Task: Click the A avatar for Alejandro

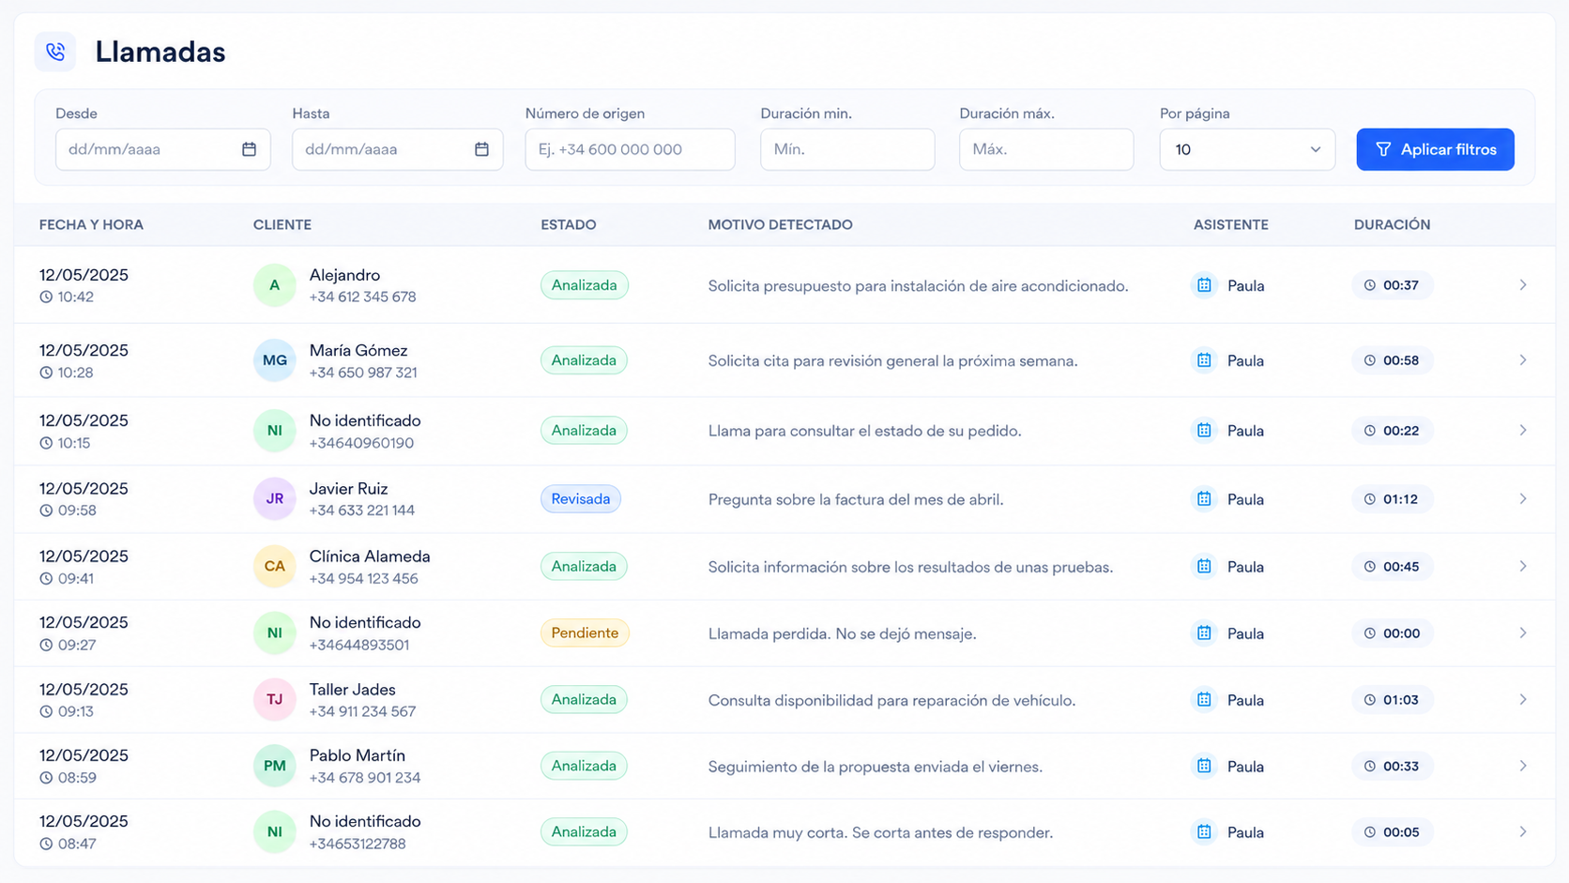Action: click(x=274, y=285)
